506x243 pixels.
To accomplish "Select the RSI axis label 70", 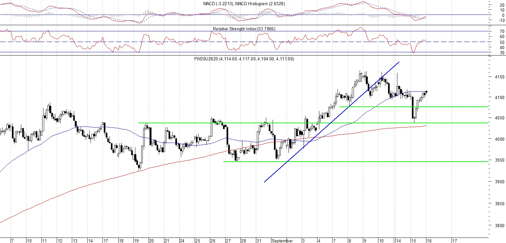I will coord(502,31).
